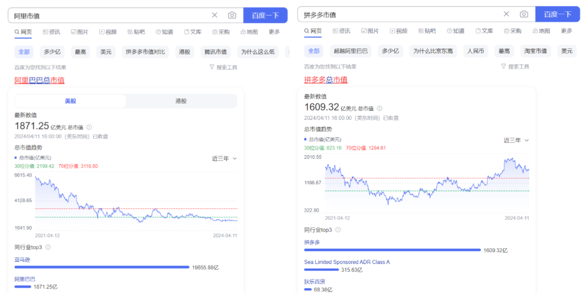This screenshot has width=585, height=296.
Task: Click info icon beside 1871.25 亿美元 总市值
Action: pos(89,127)
